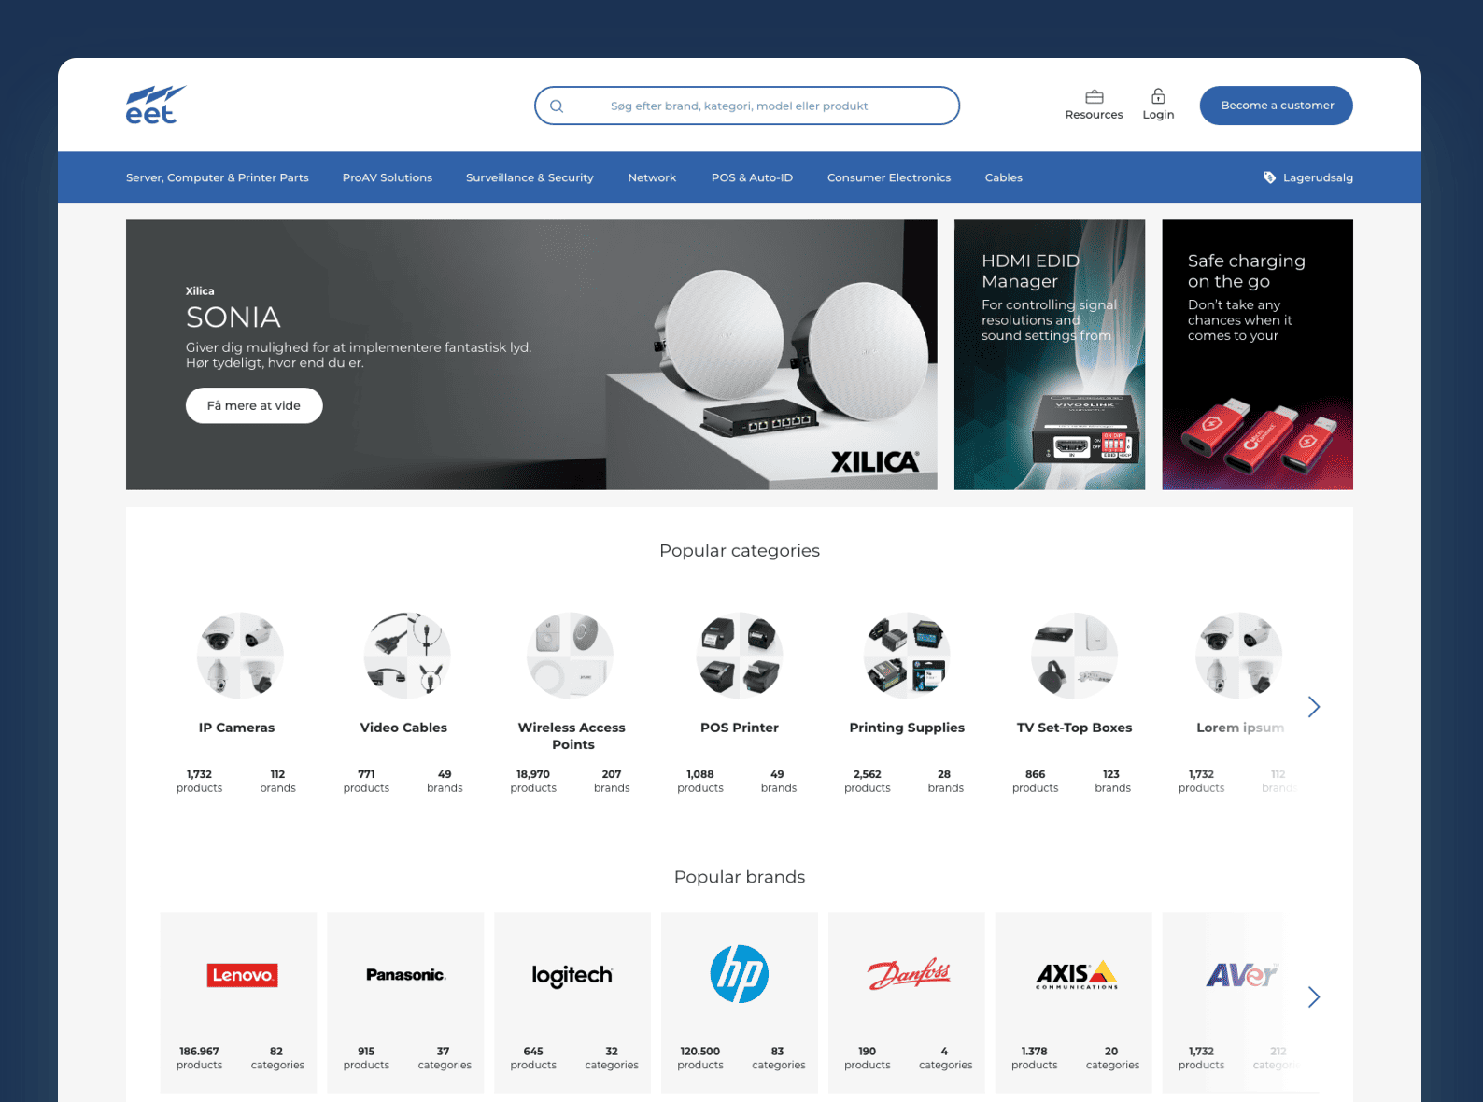Image resolution: width=1483 pixels, height=1102 pixels.
Task: Select the Lenovo brand logo
Action: point(242,975)
